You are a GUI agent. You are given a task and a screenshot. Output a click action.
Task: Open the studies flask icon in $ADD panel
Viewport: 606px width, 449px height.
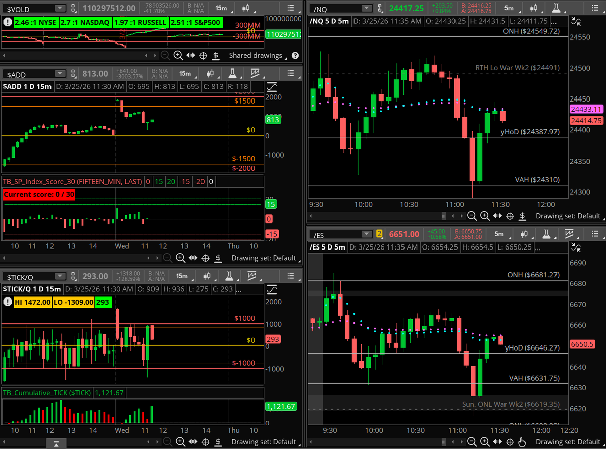tap(233, 74)
